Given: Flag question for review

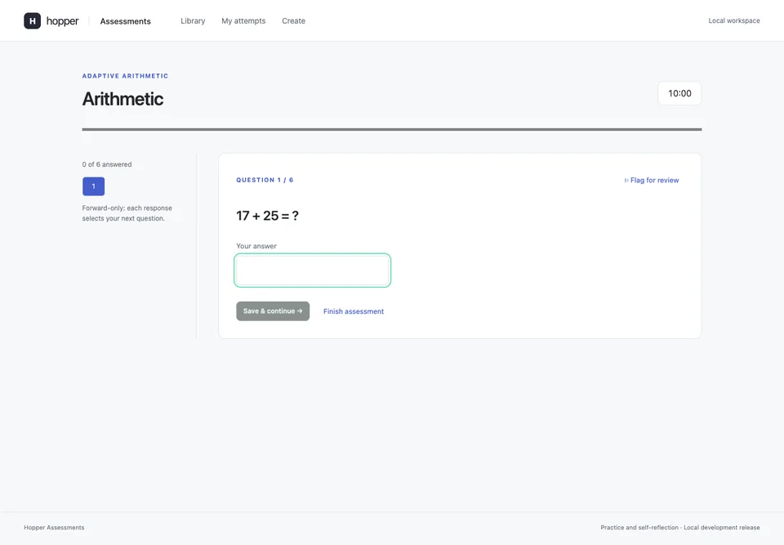Looking at the screenshot, I should tap(652, 180).
